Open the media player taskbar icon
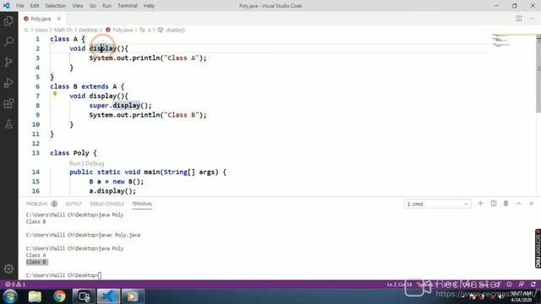 [133, 296]
